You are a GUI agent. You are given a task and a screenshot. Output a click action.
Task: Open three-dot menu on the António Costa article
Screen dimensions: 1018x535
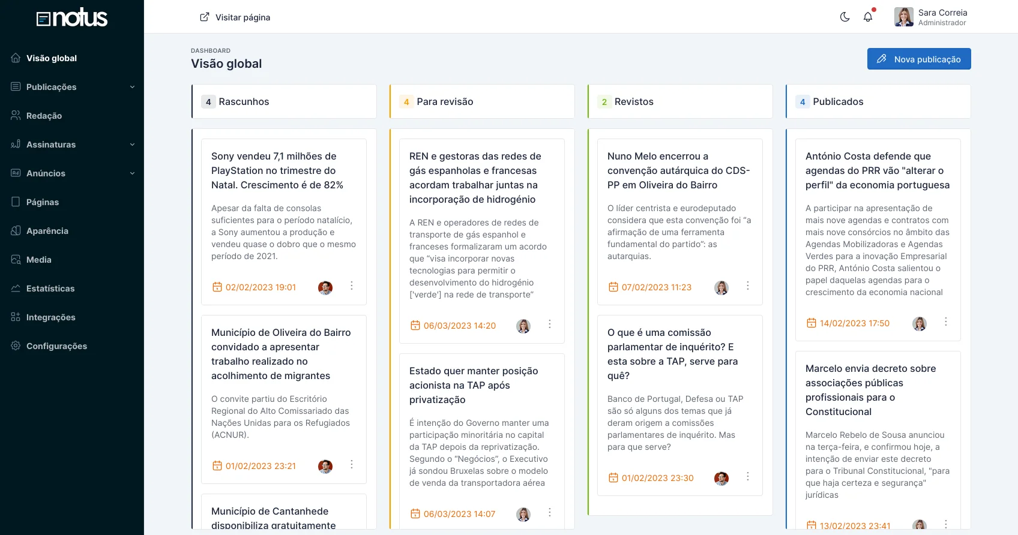click(946, 322)
